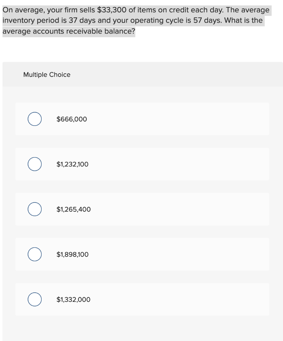Click the answer card containing $1,332,000
The image size is (283, 341).
(142, 299)
